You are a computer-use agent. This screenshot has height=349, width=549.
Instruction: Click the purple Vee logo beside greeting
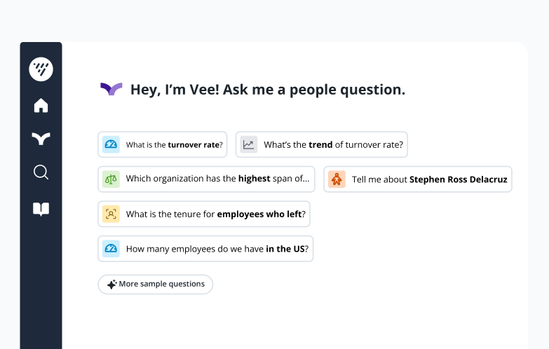point(111,89)
